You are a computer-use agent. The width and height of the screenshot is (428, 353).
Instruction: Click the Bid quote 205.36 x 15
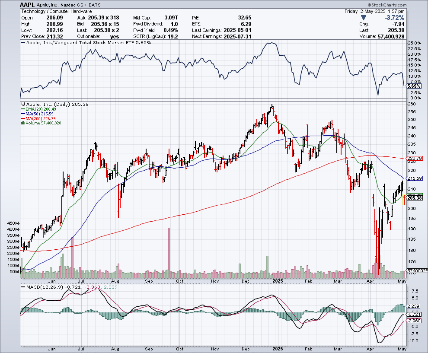pos(105,24)
